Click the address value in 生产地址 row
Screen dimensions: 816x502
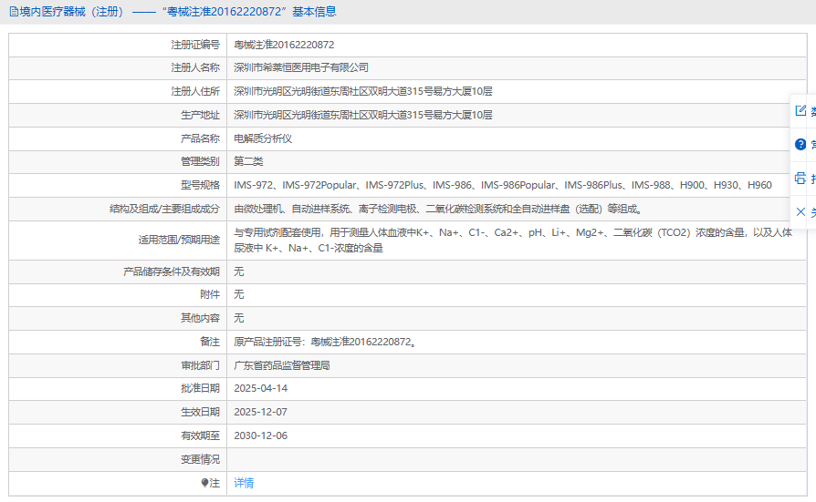coord(362,115)
